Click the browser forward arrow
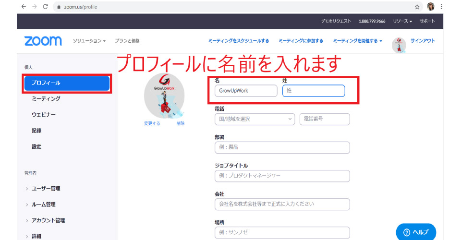The width and height of the screenshot is (461, 240). (x=35, y=6)
